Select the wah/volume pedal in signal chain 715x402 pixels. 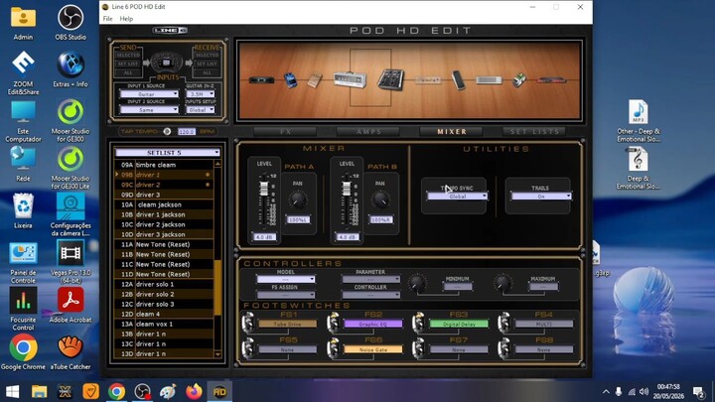click(458, 79)
